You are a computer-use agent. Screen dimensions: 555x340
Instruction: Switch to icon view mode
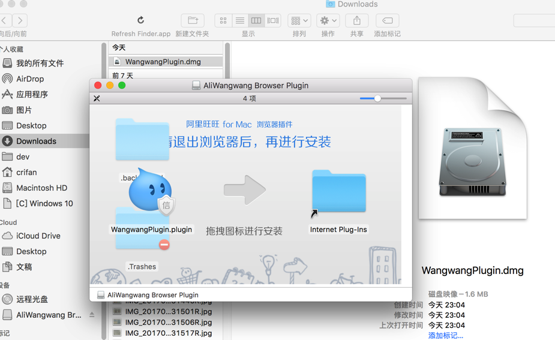tap(223, 20)
